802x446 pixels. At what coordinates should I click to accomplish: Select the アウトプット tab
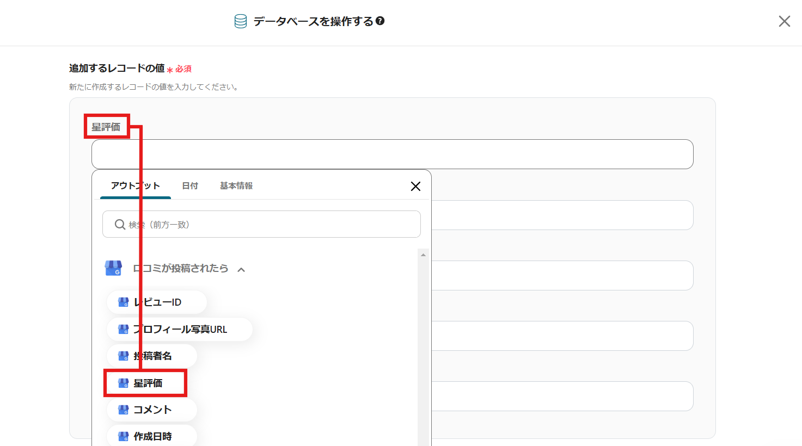(135, 186)
